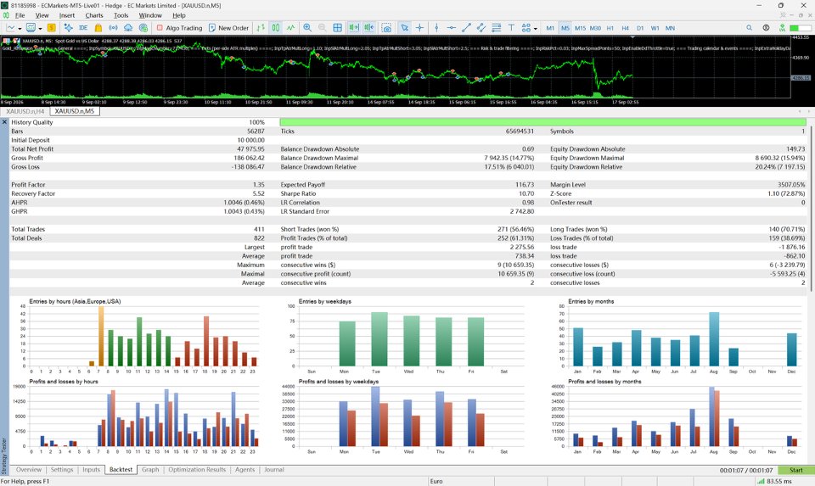815x486 pixels.
Task: Switch to bar chart type icon
Action: click(x=261, y=27)
